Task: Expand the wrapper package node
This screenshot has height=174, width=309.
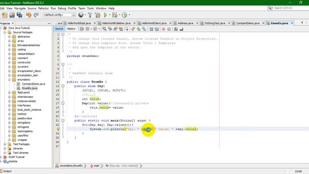Action: tap(9, 140)
